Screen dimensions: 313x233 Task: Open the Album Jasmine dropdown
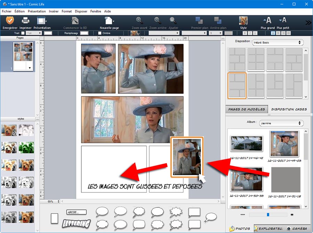[281, 123]
